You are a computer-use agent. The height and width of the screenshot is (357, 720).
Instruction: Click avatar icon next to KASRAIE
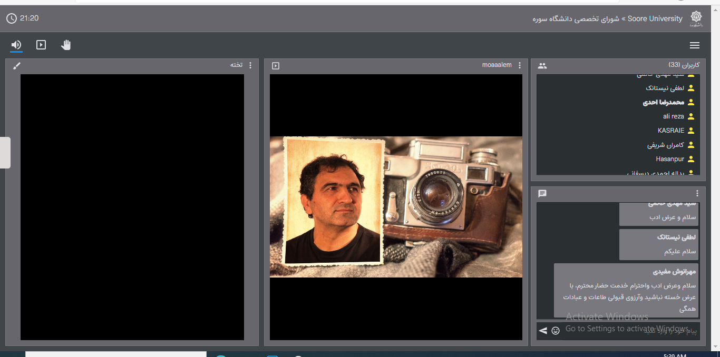691,131
